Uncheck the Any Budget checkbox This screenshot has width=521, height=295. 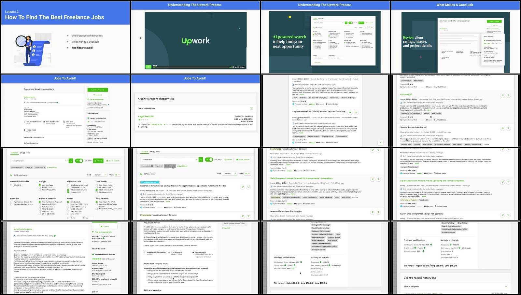68,202
